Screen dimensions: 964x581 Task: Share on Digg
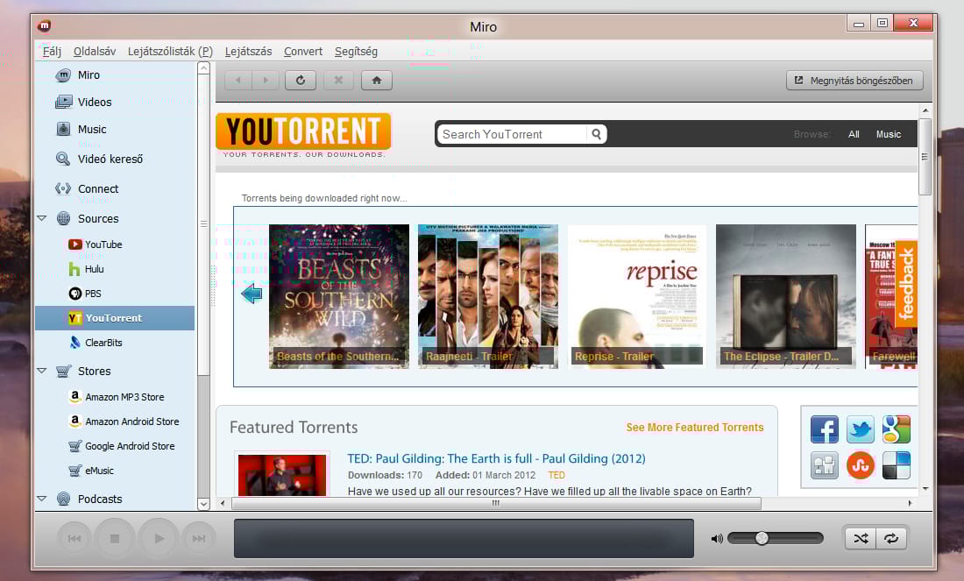coord(825,465)
